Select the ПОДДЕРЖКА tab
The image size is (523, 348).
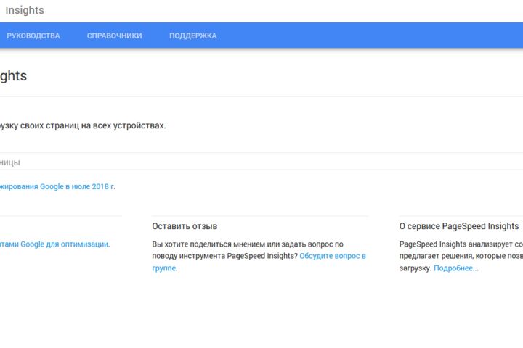[x=192, y=36]
